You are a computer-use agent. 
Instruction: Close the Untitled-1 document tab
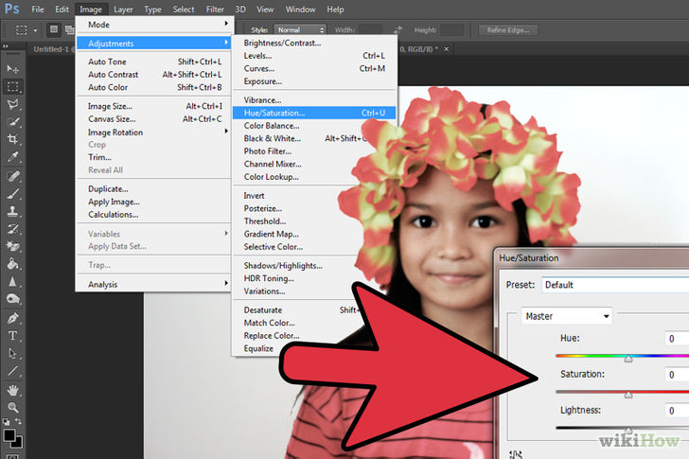[447, 49]
